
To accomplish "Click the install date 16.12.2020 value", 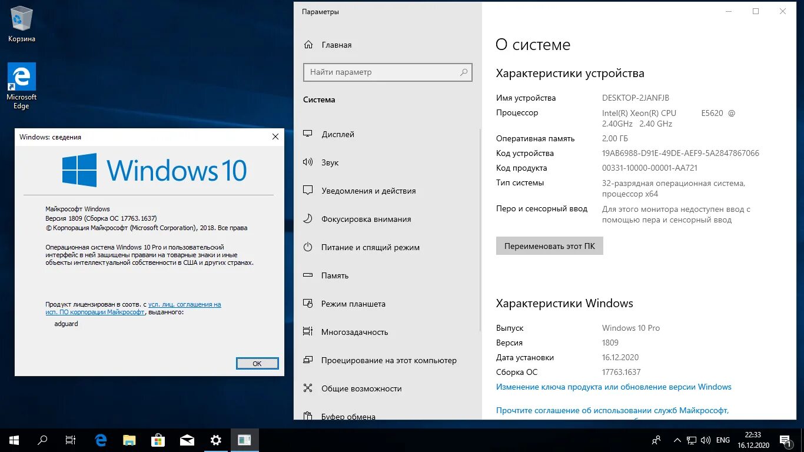I will (x=620, y=357).
